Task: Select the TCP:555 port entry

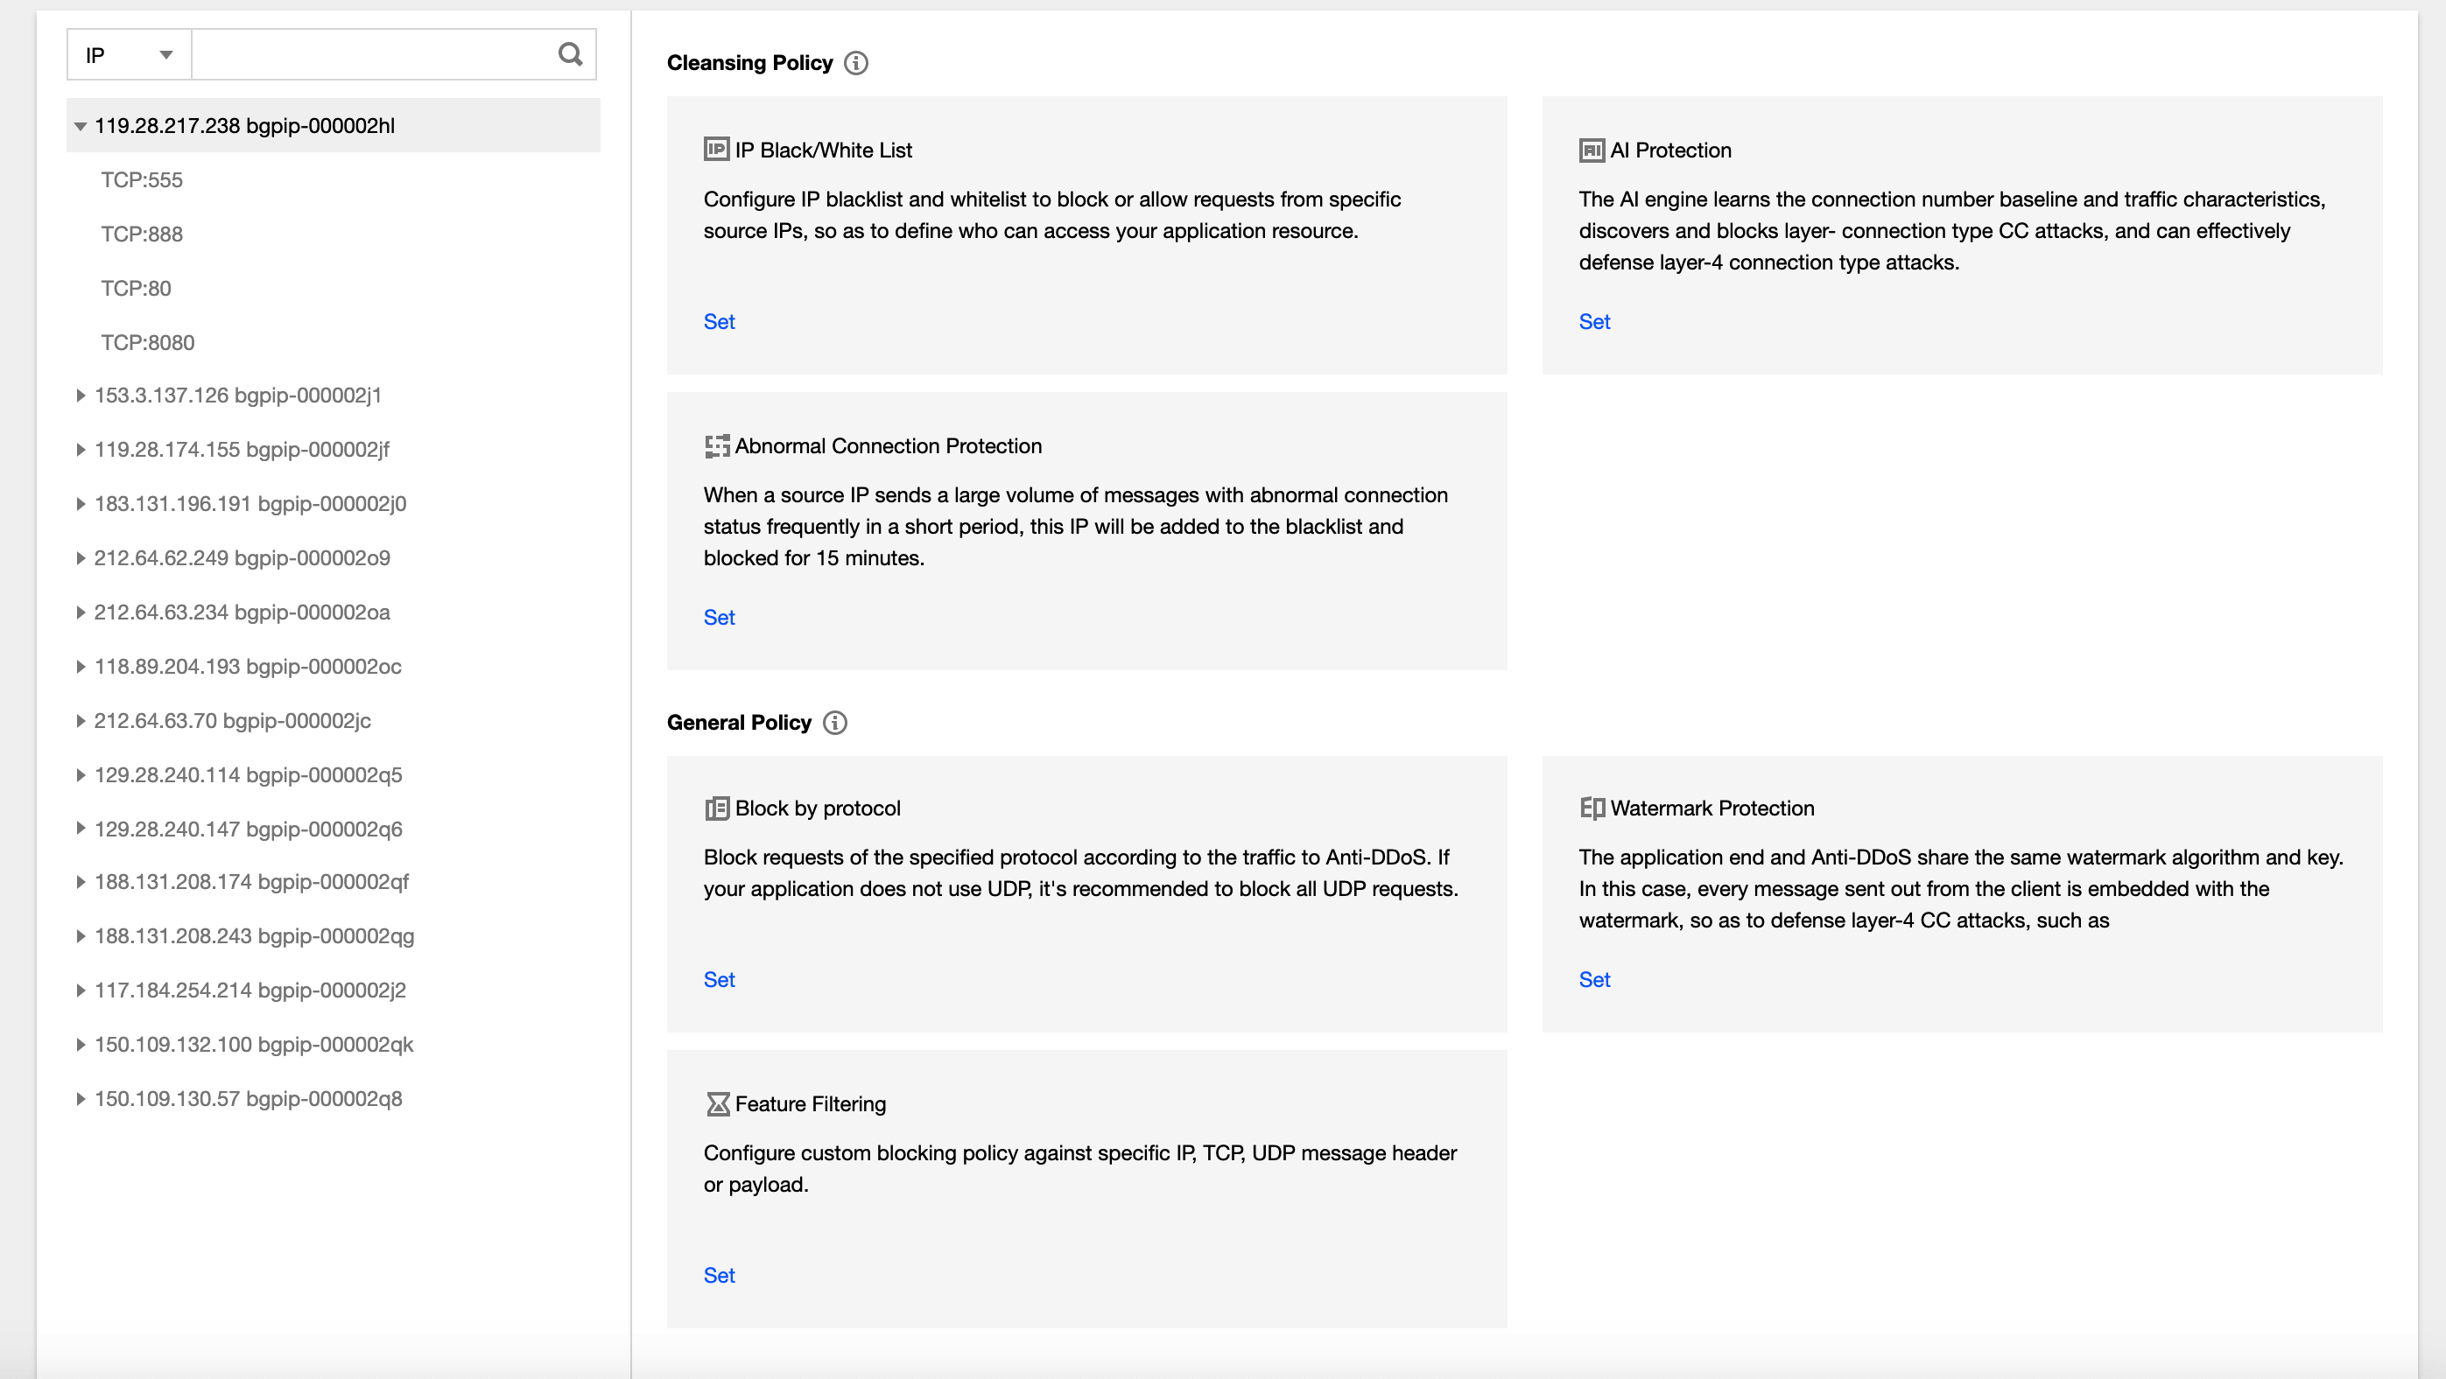Action: pyautogui.click(x=142, y=180)
